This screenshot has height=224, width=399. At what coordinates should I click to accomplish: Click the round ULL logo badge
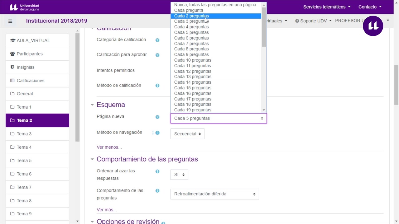coord(373,26)
